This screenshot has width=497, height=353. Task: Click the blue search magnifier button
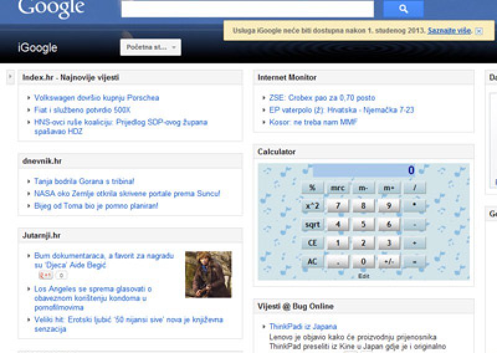click(403, 9)
